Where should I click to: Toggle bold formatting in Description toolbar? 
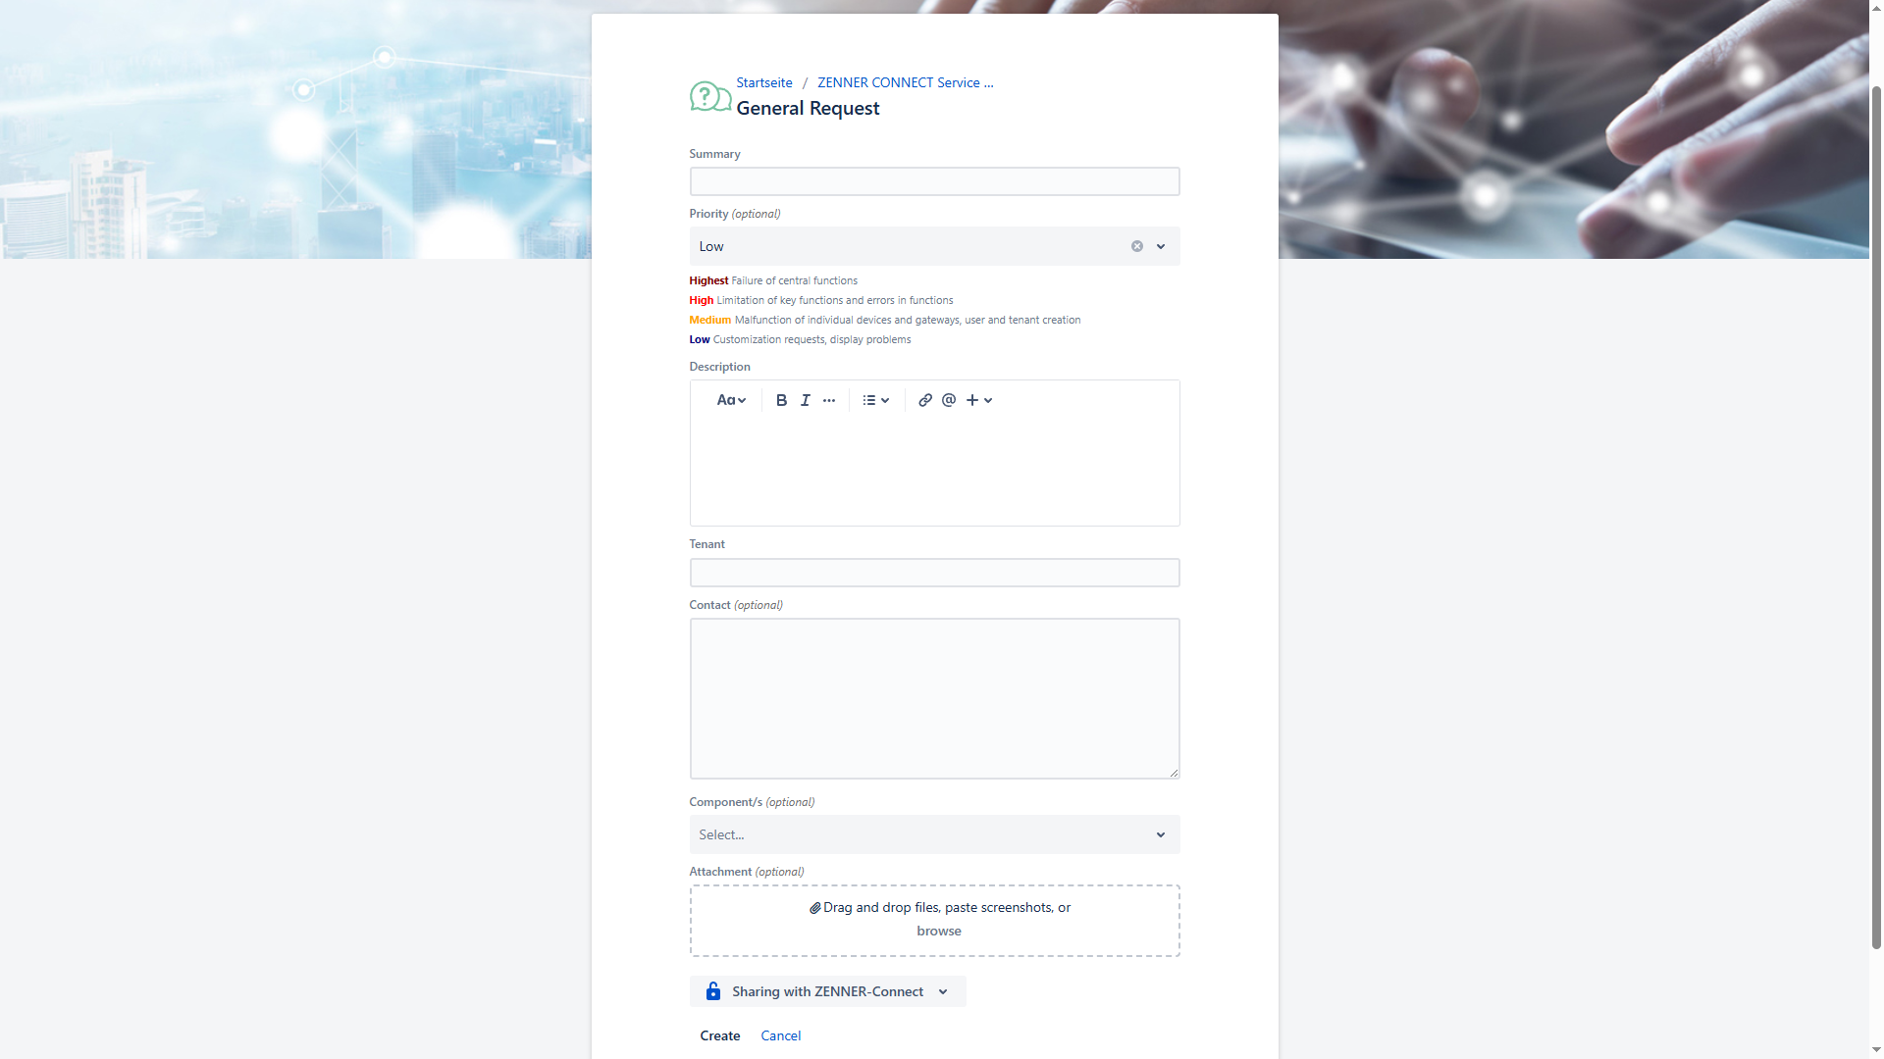(x=781, y=400)
